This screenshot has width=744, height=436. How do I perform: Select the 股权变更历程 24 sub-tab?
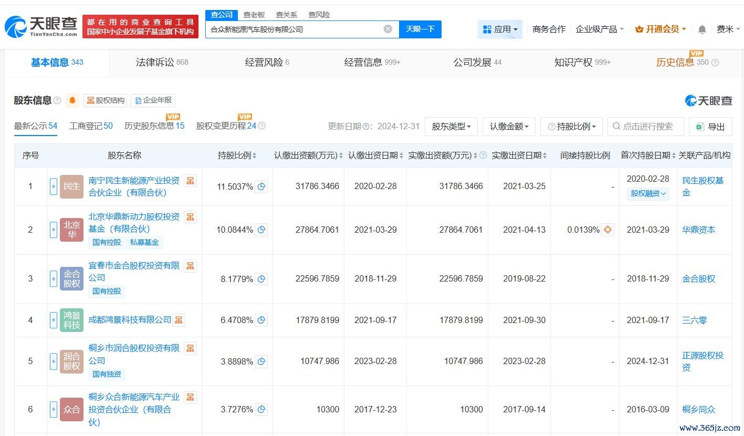(x=226, y=126)
